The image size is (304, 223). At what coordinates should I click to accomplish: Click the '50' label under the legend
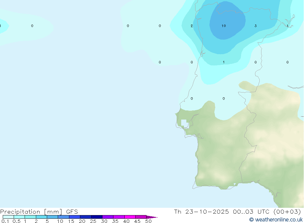tap(148, 221)
